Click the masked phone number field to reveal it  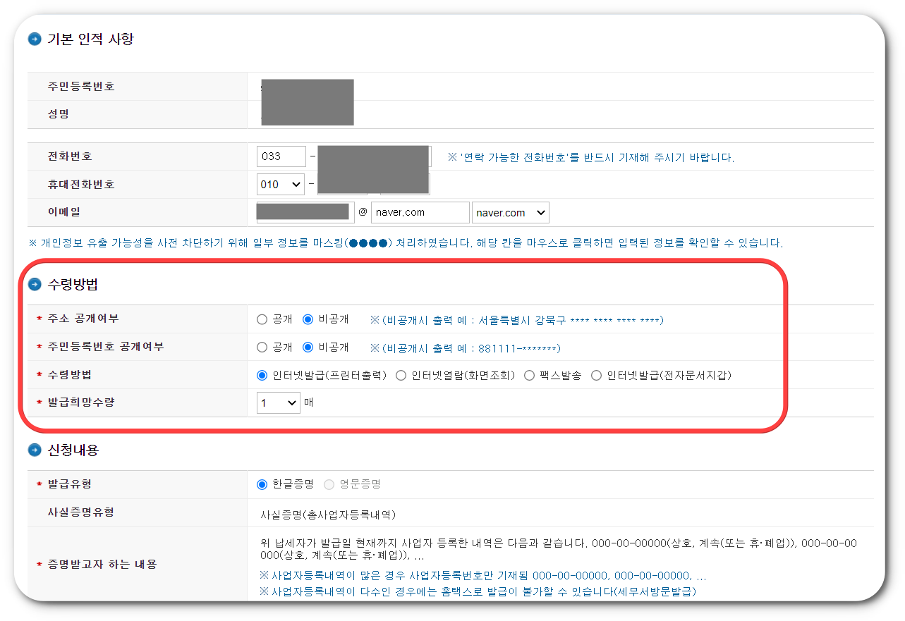click(x=374, y=156)
